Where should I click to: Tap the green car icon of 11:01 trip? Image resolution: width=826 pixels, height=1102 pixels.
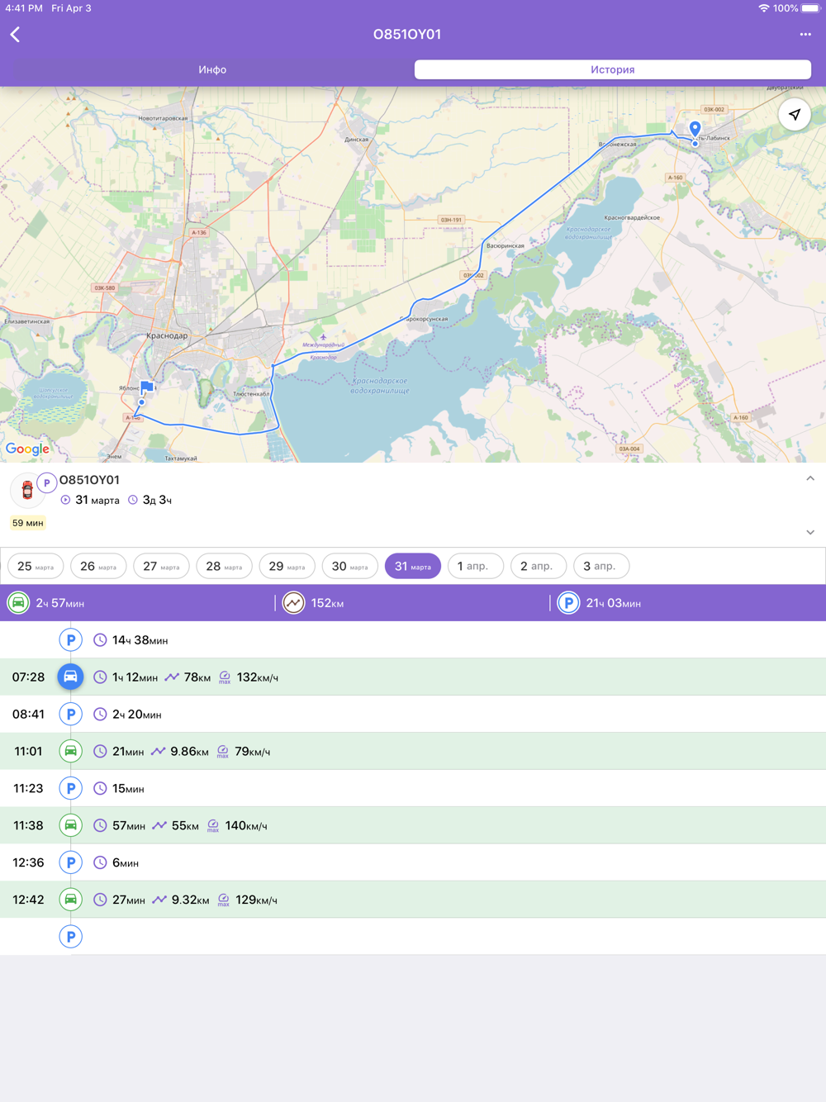pyautogui.click(x=70, y=751)
